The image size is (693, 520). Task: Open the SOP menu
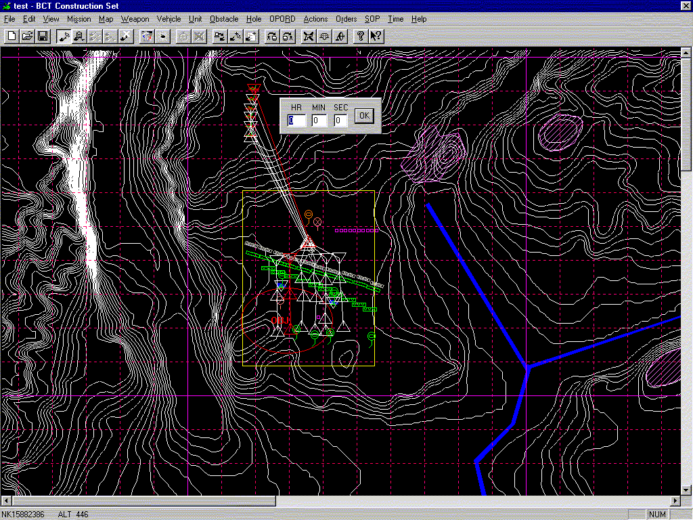(372, 19)
